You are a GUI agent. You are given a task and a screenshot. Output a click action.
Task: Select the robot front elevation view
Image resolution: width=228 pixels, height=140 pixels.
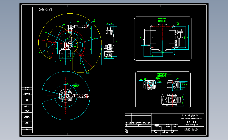click(x=110, y=41)
